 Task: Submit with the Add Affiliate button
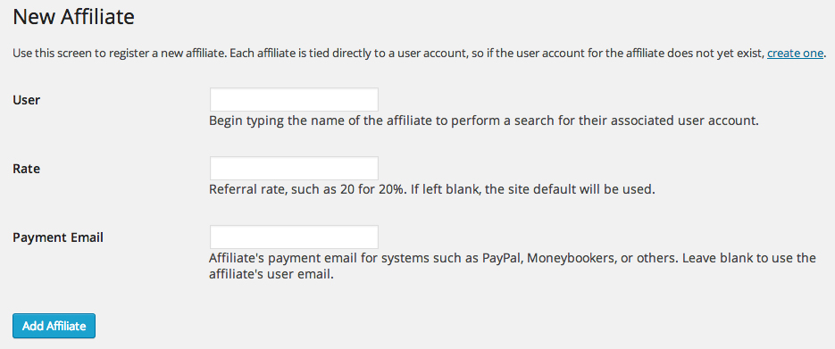54,326
